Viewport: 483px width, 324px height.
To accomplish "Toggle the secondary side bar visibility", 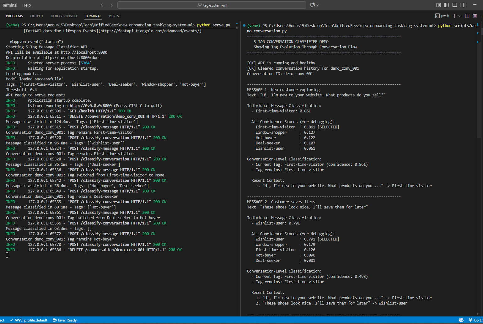I will (463, 5).
